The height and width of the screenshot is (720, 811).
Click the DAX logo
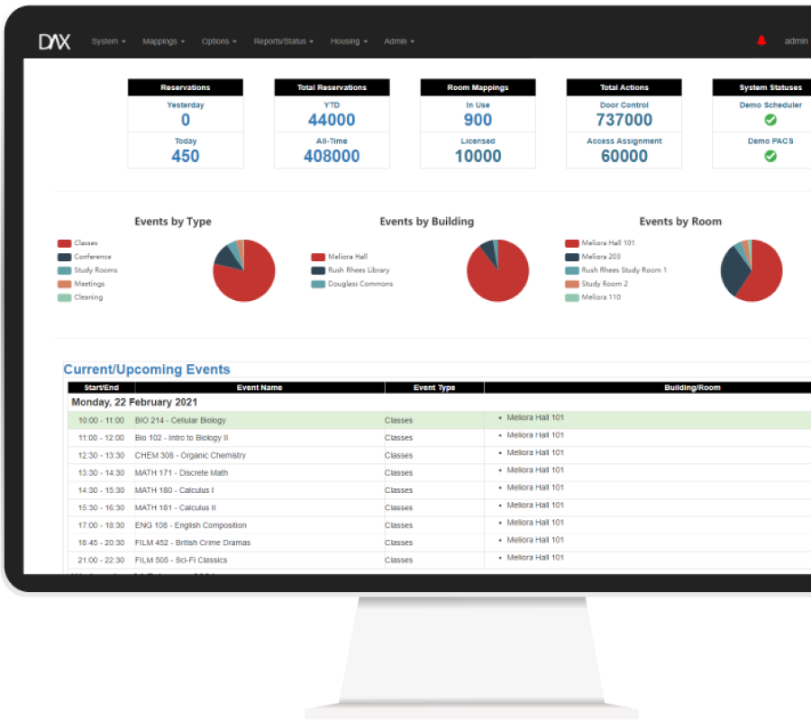(54, 41)
